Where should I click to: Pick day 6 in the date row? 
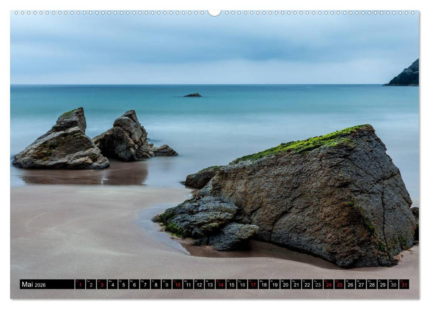pyautogui.click(x=134, y=285)
